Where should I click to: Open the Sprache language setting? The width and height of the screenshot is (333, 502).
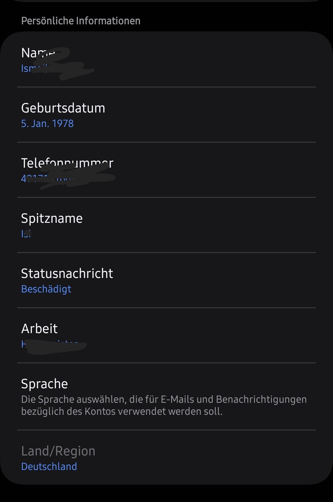click(x=166, y=397)
